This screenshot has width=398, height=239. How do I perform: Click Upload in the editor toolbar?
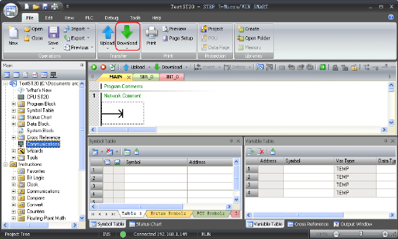(x=134, y=67)
